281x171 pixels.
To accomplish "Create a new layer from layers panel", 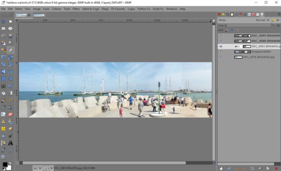I will 221,168.
